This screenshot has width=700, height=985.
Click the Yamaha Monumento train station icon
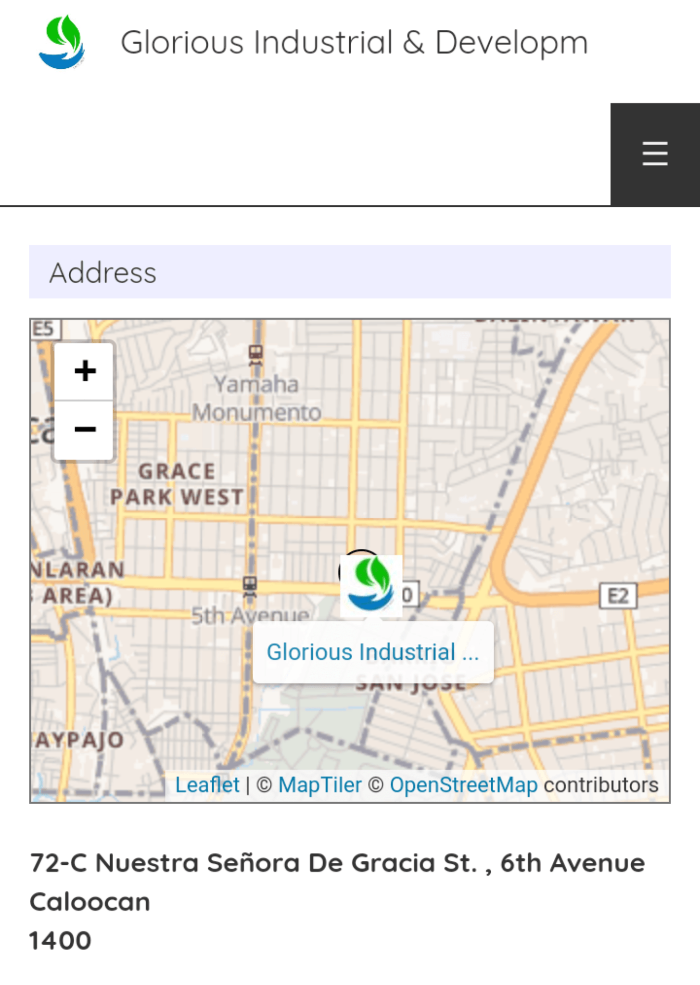(x=255, y=354)
